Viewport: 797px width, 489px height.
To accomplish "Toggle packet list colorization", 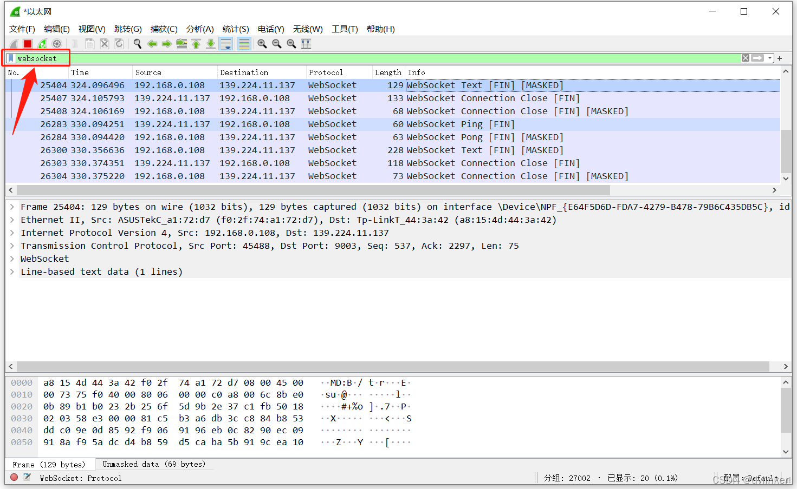I will tap(244, 44).
